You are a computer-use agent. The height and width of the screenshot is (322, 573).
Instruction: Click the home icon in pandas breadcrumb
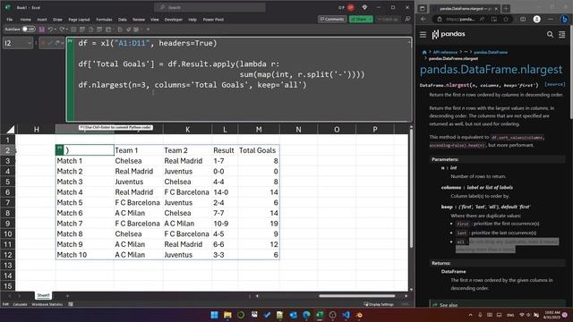click(x=424, y=52)
